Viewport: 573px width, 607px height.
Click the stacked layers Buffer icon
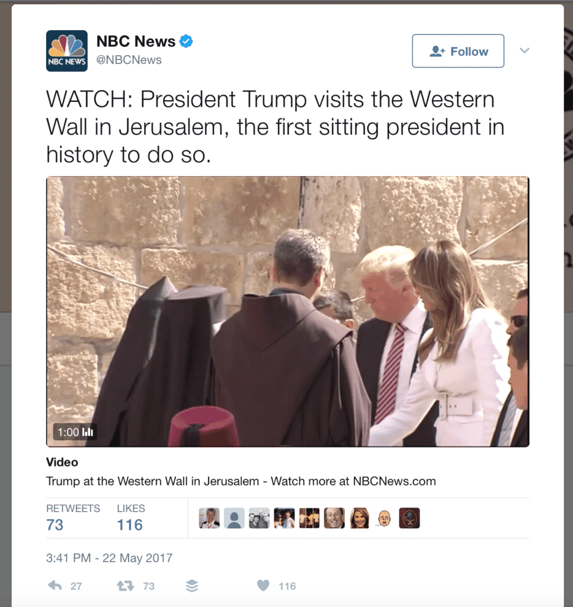click(x=192, y=586)
